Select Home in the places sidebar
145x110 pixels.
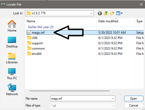tap(12, 26)
